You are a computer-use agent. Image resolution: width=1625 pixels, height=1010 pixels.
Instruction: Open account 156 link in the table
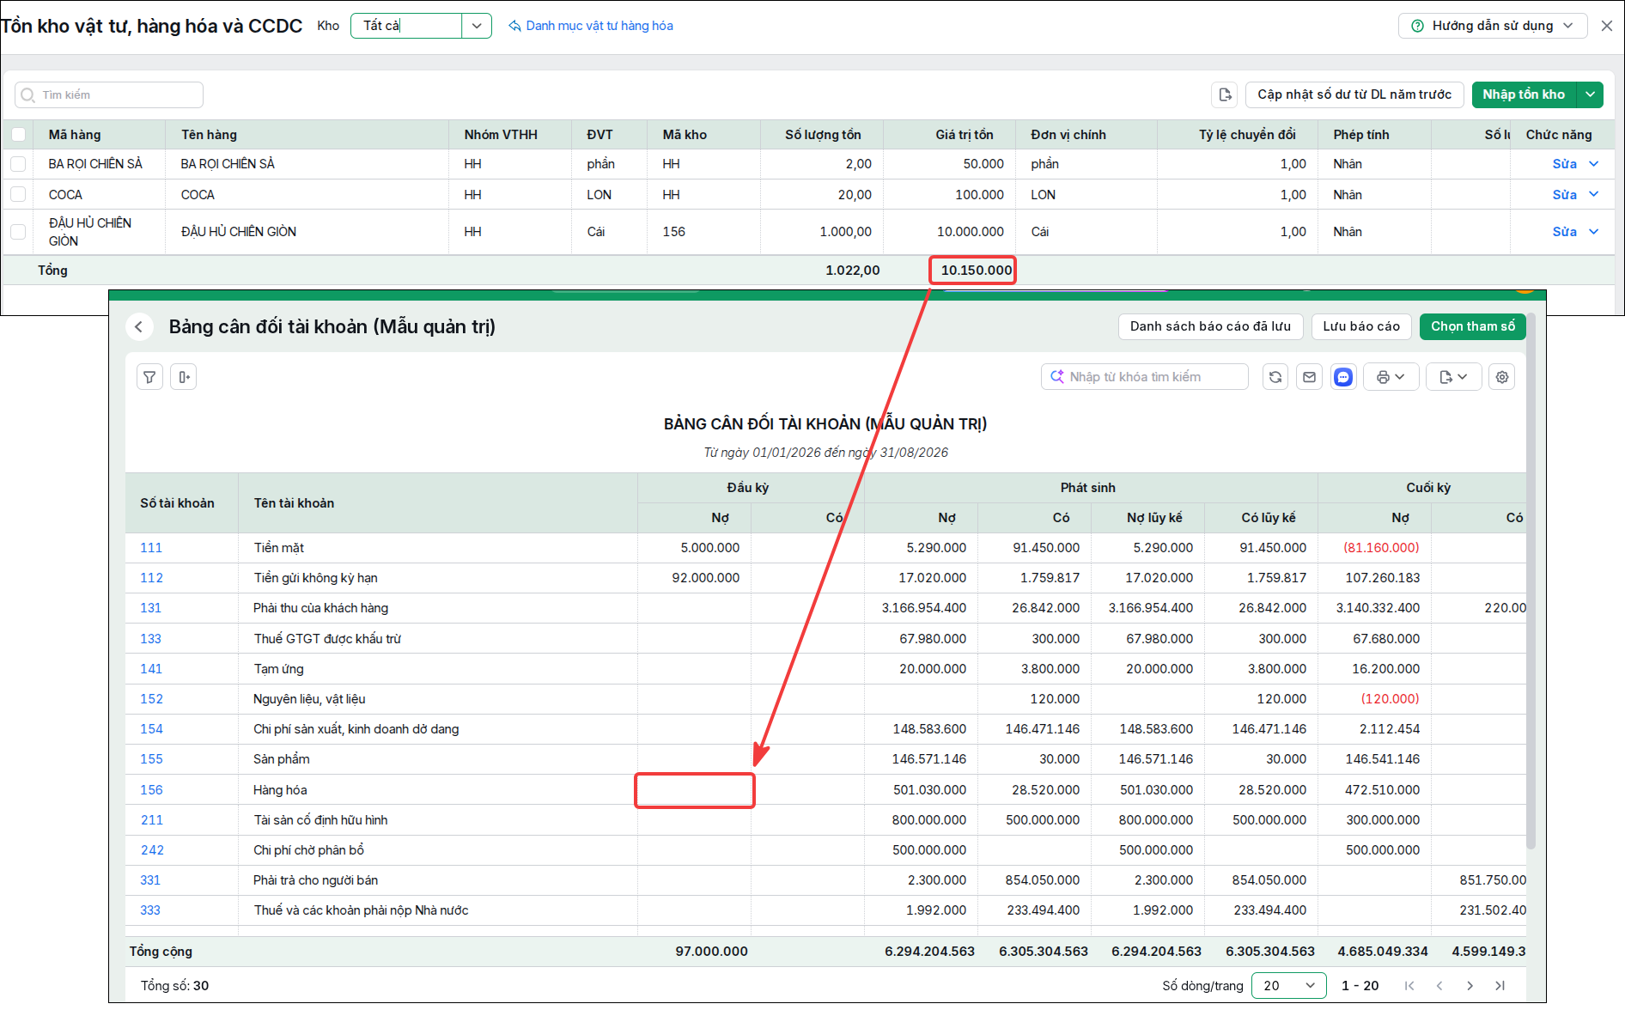(x=151, y=790)
